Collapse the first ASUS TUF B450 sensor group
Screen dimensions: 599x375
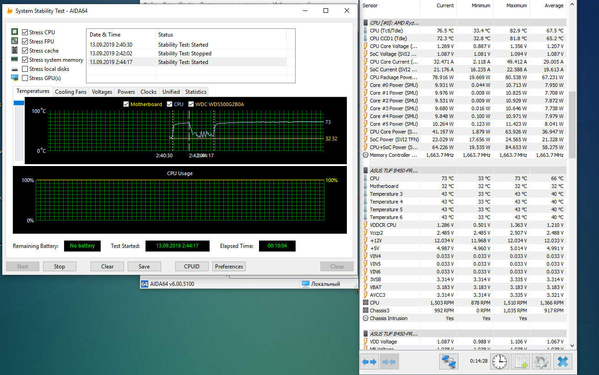coord(365,170)
